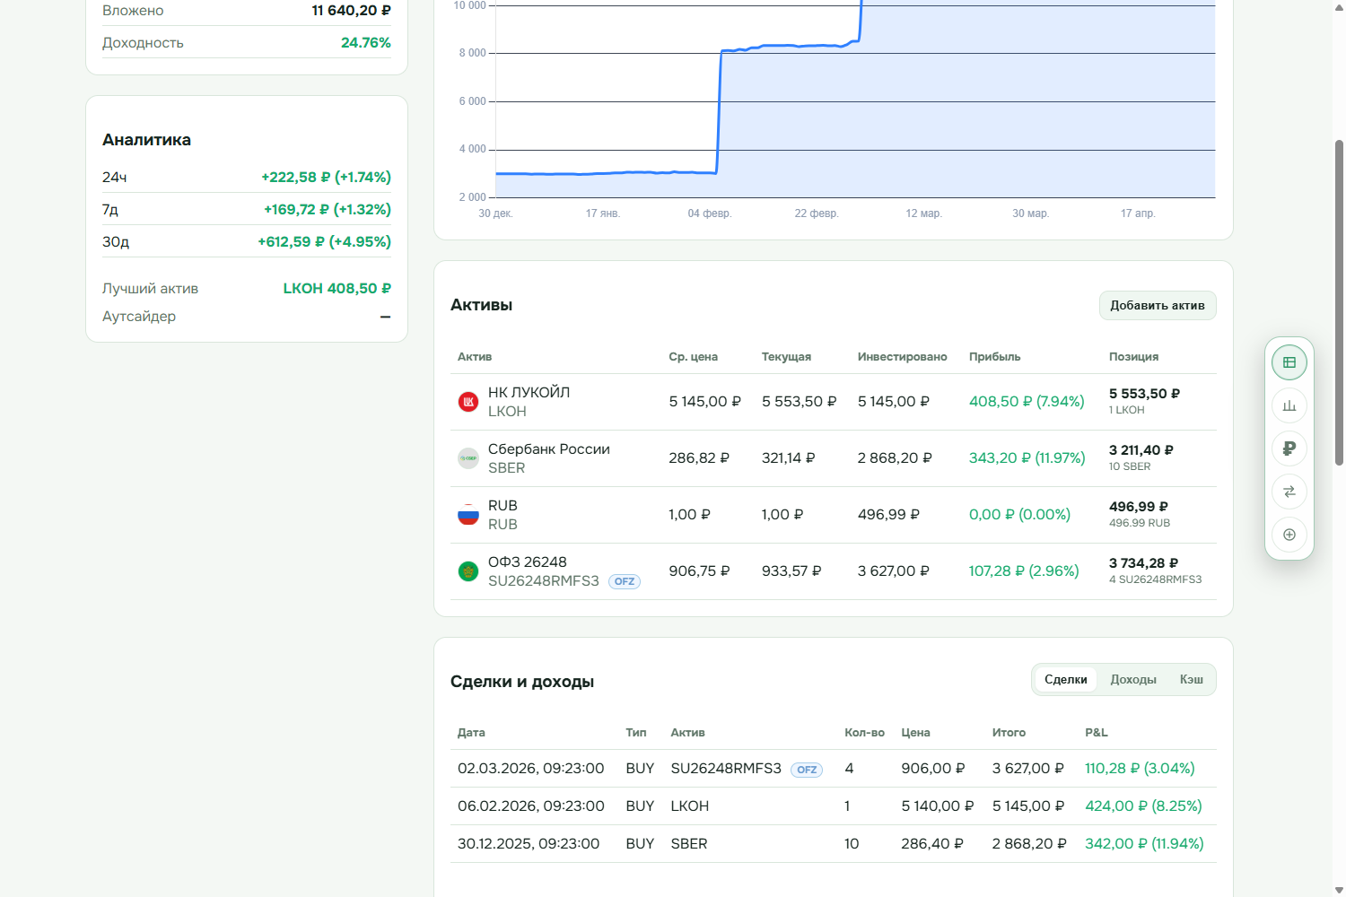Click the SU26248RMFS3 ticker in assets table

point(543,580)
